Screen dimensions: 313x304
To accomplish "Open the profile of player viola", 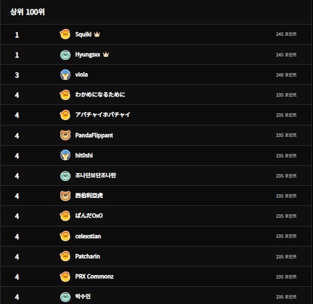I will click(82, 75).
